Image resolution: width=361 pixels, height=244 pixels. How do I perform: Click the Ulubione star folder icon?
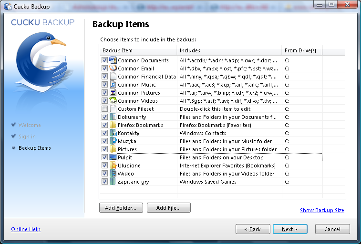113,165
